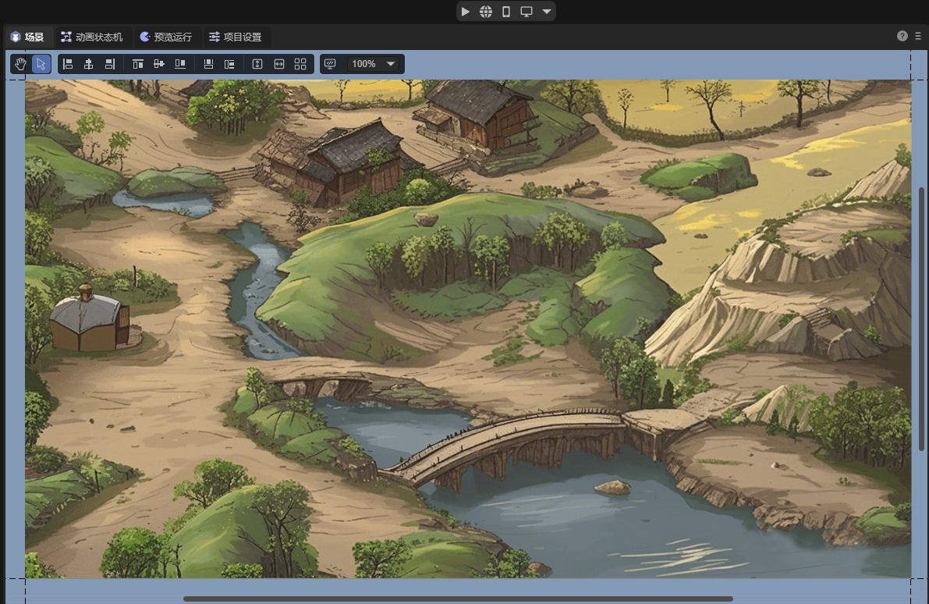Click the align vertical centers icon
929x604 pixels.
point(159,64)
